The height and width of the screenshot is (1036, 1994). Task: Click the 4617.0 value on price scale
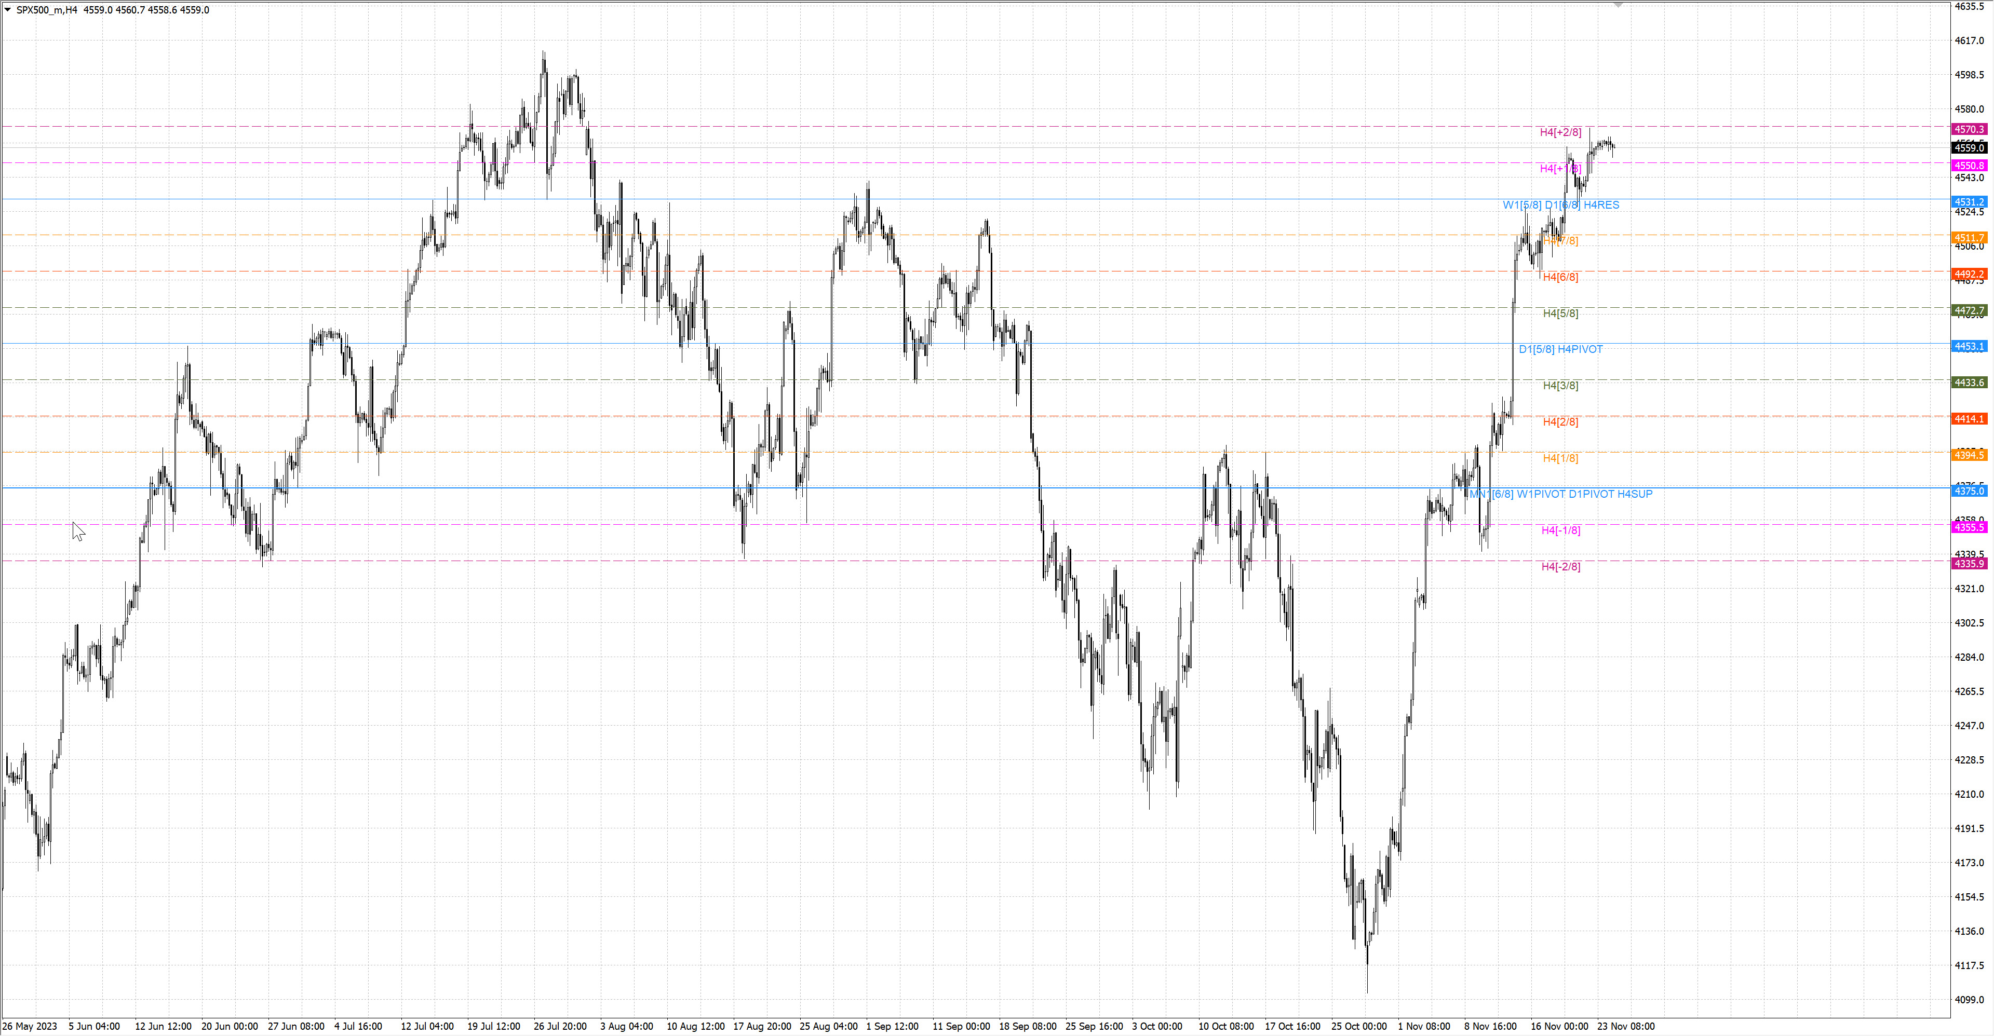click(1969, 40)
